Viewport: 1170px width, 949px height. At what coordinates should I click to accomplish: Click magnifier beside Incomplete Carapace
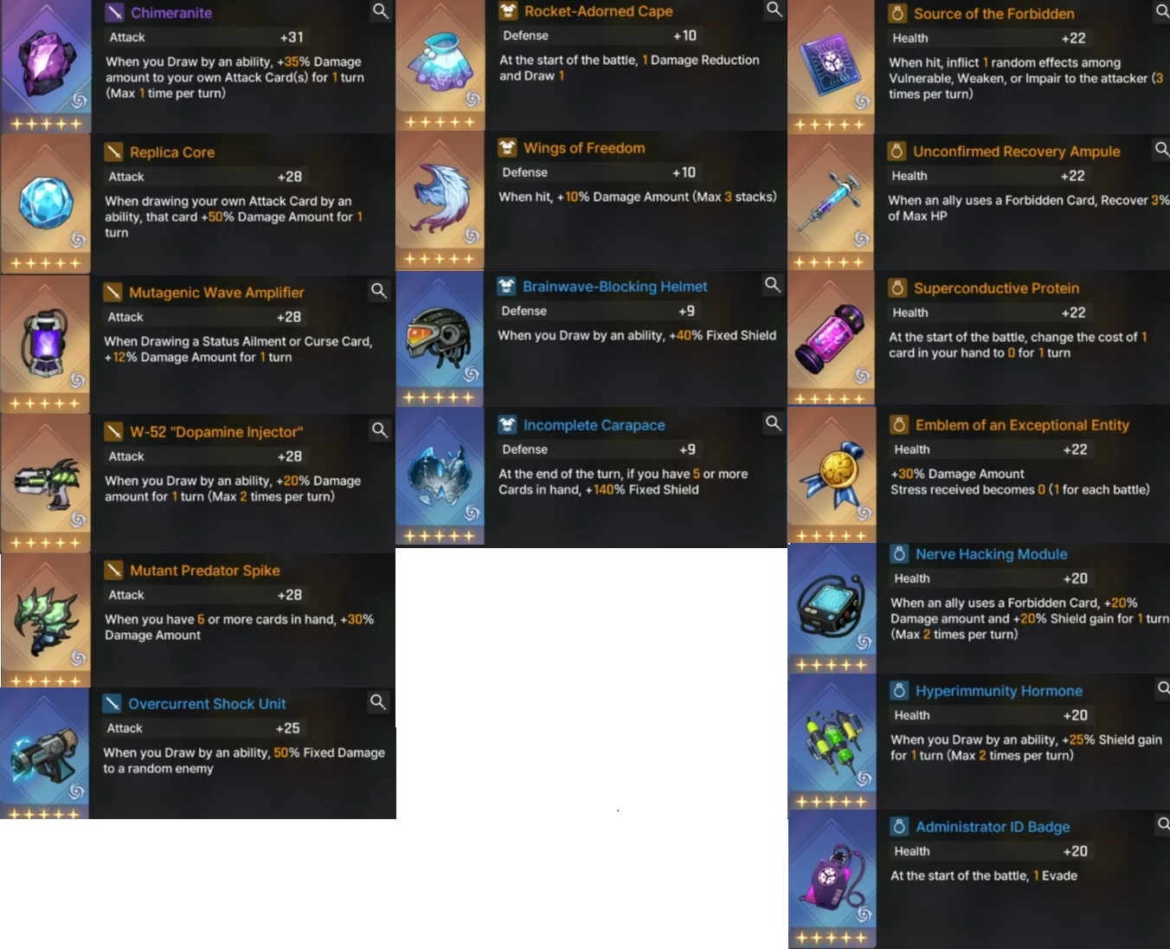click(773, 423)
